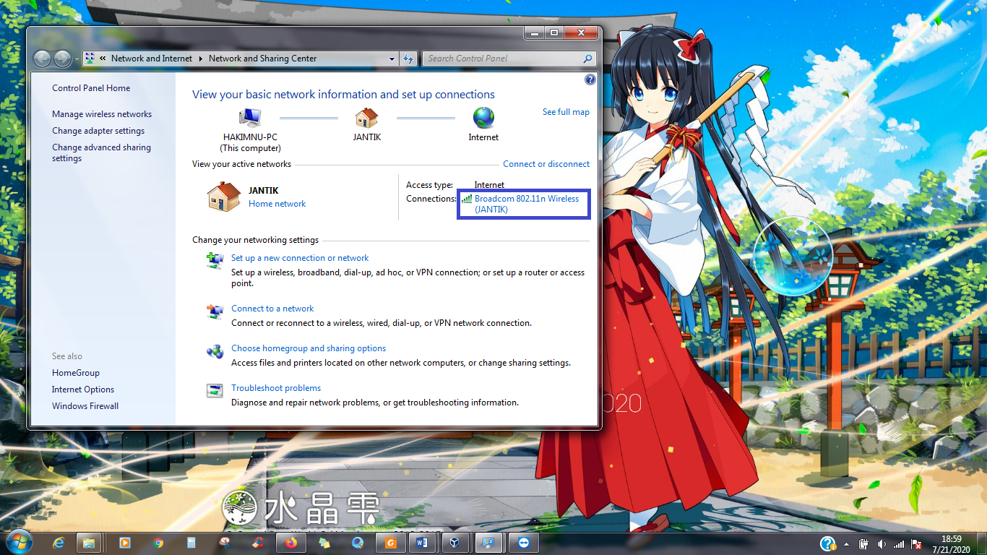Open Change adapter settings
This screenshot has width=987, height=555.
pyautogui.click(x=98, y=131)
